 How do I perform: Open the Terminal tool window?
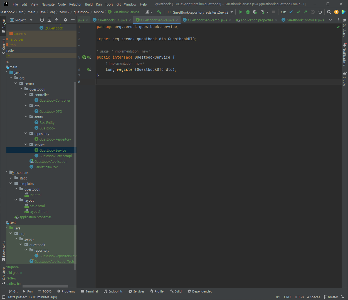point(89,291)
